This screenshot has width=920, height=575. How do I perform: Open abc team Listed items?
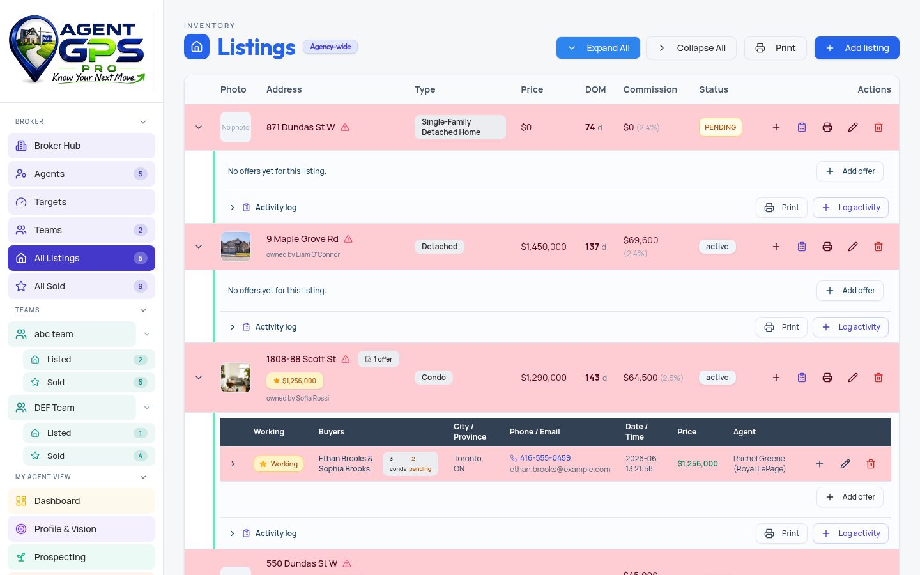click(x=89, y=360)
